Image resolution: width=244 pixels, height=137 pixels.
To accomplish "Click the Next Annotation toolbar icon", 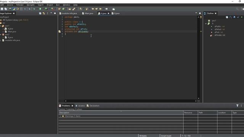I will [x=80, y=9].
